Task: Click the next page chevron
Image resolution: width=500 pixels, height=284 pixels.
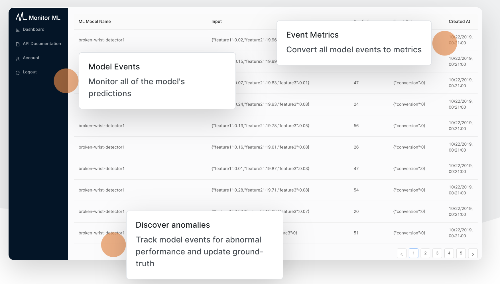Action: tap(473, 253)
